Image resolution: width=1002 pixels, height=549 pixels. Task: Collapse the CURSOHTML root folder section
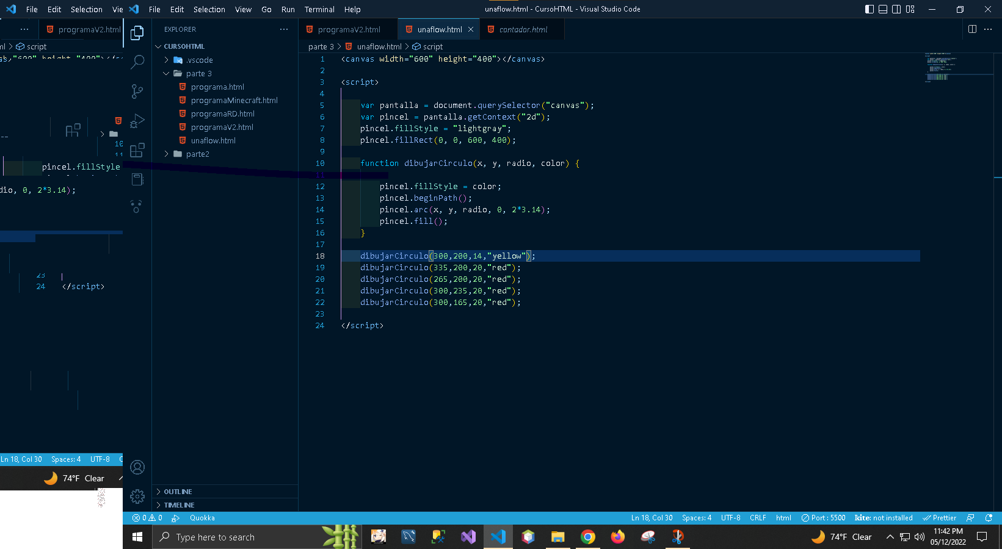[225, 46]
